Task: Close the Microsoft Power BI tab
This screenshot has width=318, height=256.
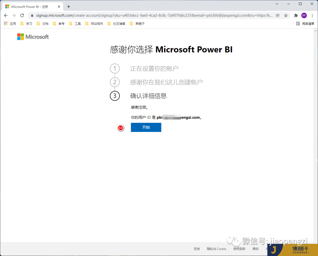Action: coord(59,7)
